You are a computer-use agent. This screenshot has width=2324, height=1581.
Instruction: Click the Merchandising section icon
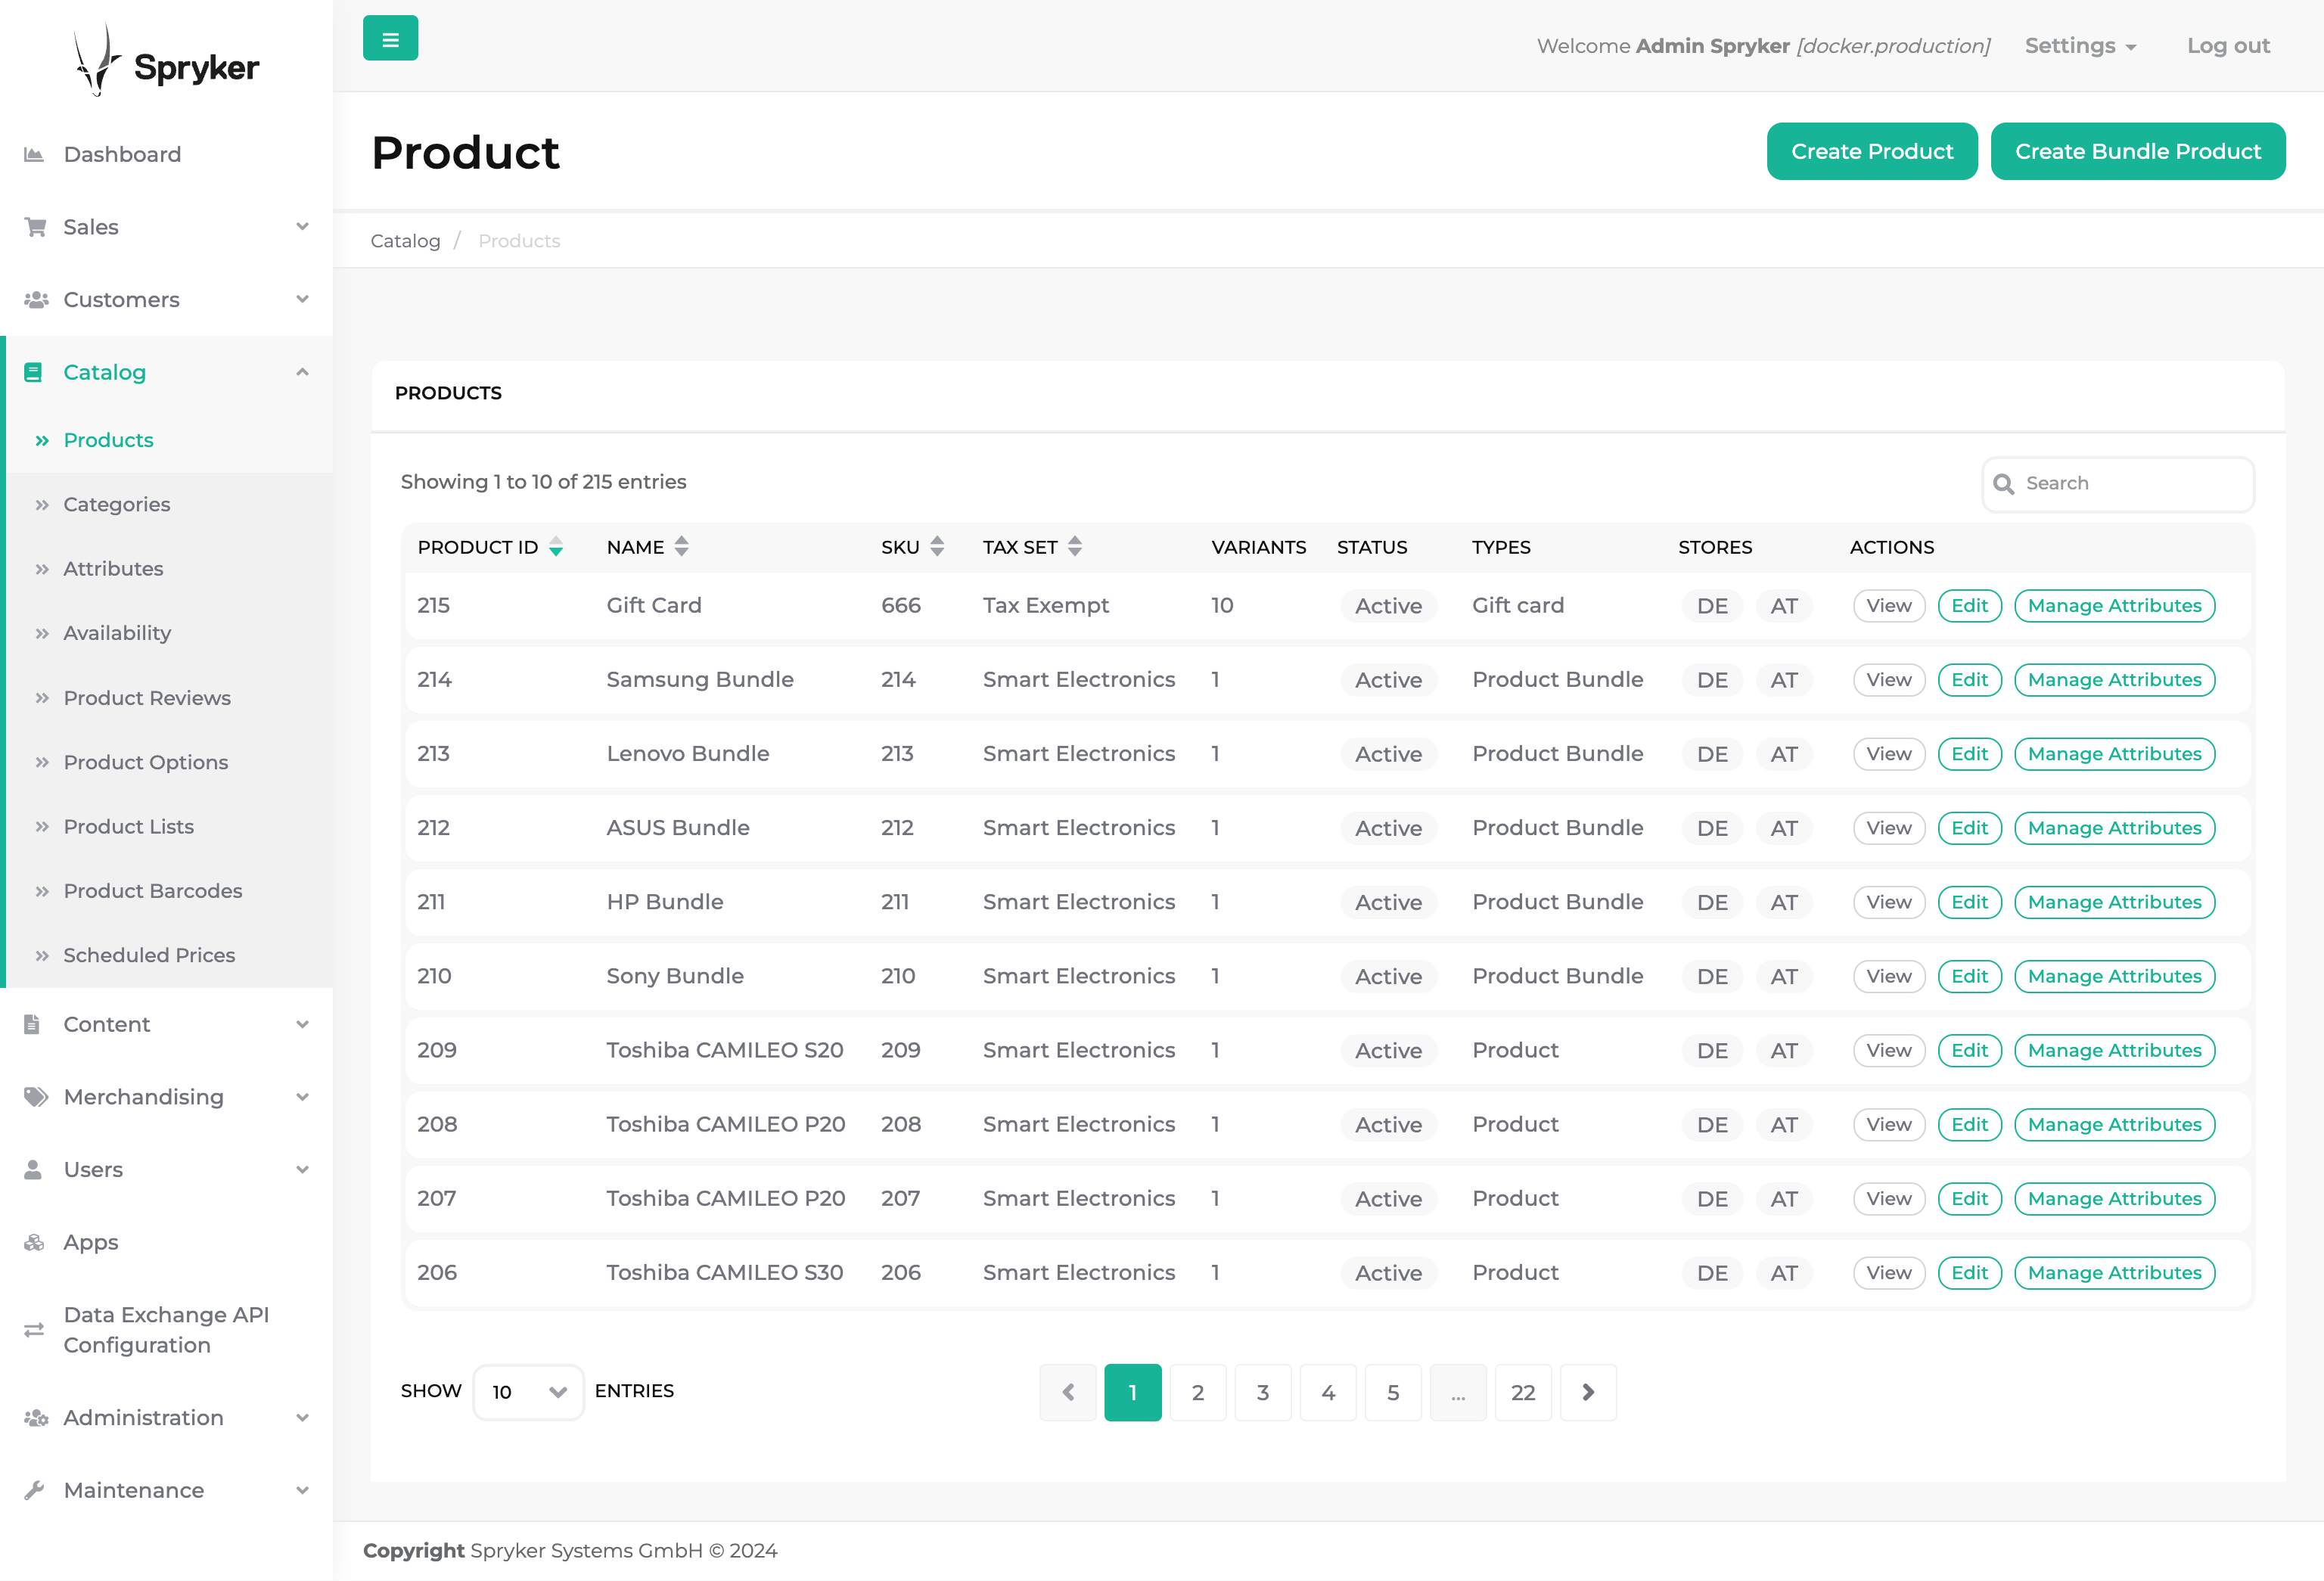[32, 1096]
